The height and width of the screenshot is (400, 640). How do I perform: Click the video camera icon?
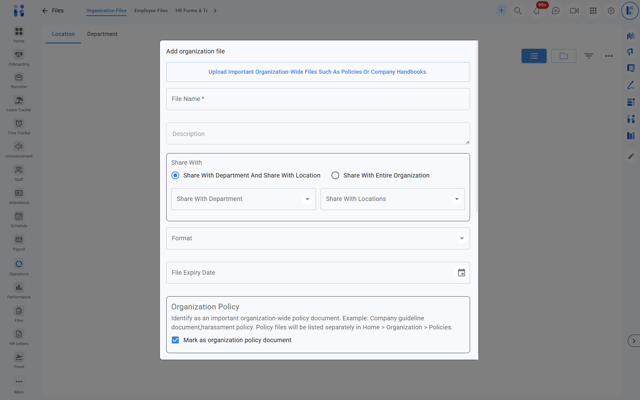click(x=574, y=11)
